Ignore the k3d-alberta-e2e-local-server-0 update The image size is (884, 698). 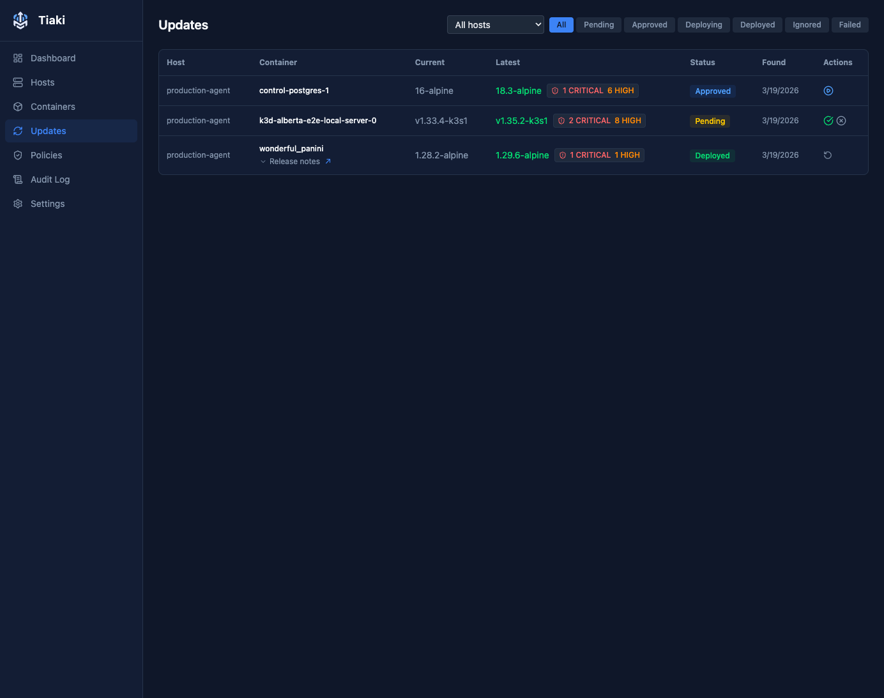coord(841,121)
